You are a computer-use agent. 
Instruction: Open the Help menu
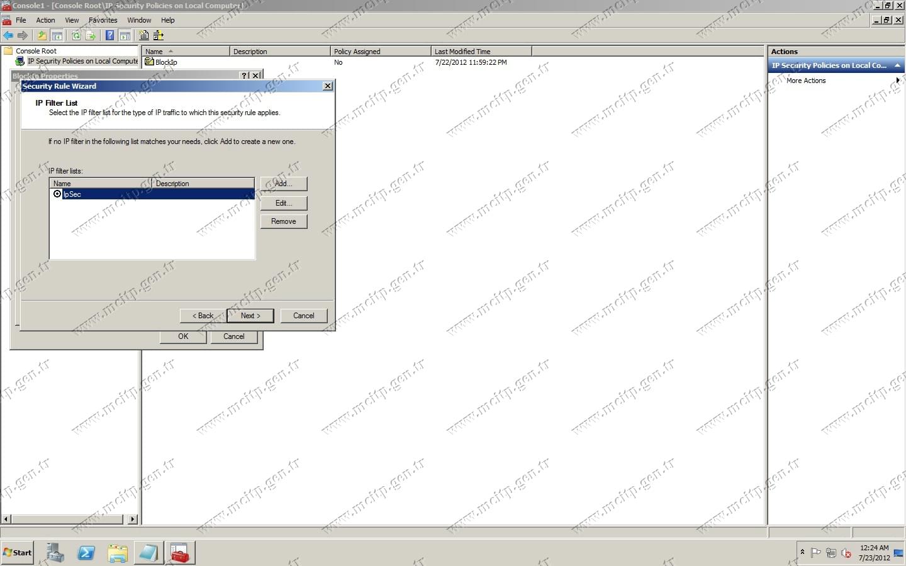pos(168,20)
